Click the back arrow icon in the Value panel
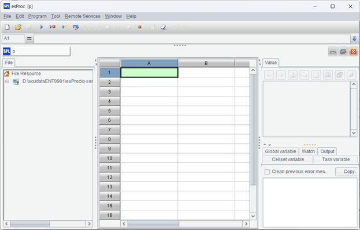 point(269,75)
